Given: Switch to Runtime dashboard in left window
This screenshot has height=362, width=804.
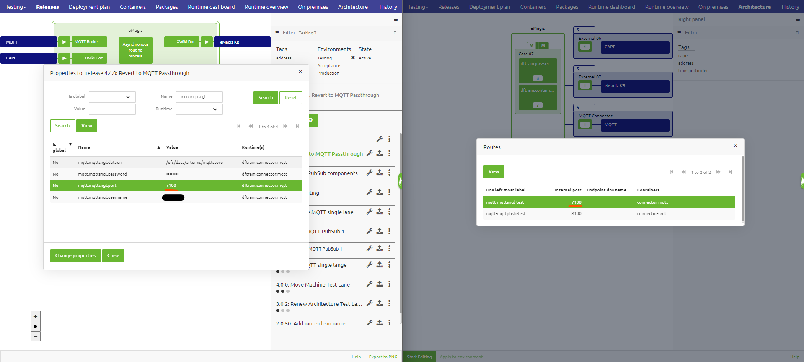Looking at the screenshot, I should 211,7.
